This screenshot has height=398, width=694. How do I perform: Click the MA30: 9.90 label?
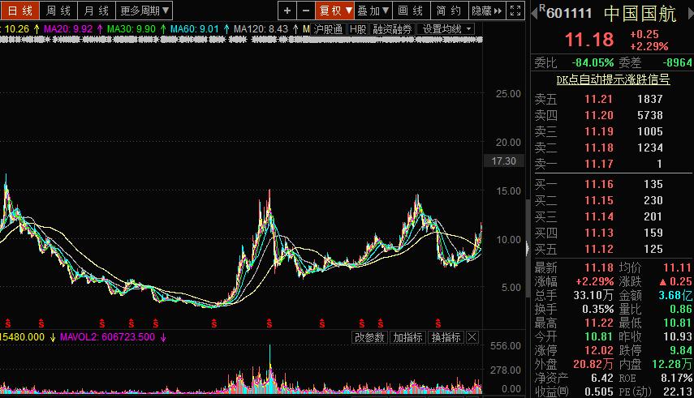tap(131, 29)
